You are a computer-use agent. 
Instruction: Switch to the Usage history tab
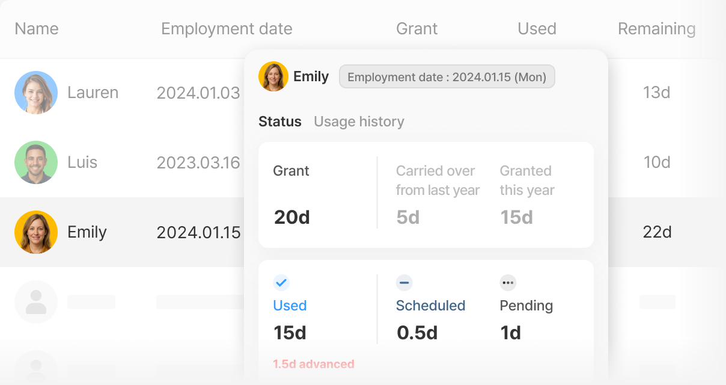pos(359,122)
